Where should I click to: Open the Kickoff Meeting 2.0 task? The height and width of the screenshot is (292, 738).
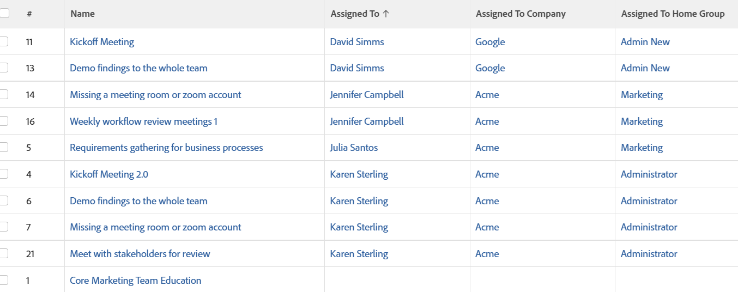coord(109,174)
